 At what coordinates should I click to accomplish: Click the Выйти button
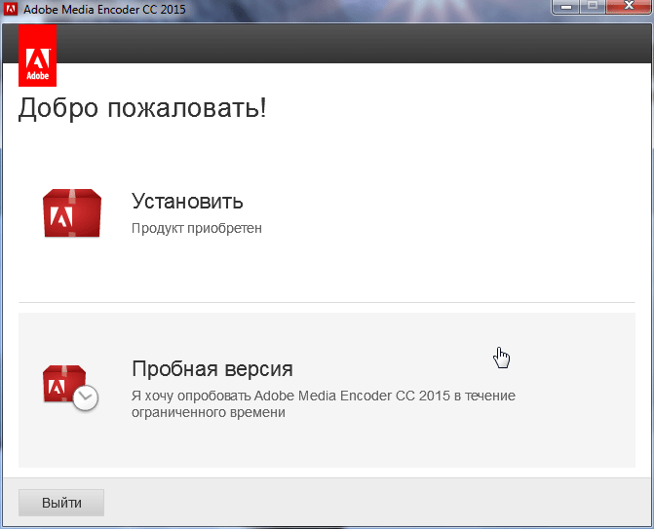[61, 503]
